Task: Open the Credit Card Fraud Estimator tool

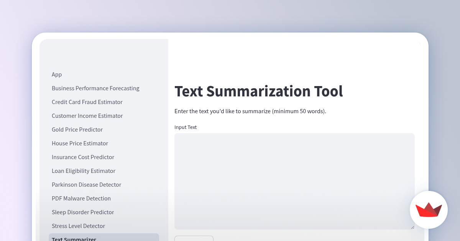Action: click(x=87, y=102)
